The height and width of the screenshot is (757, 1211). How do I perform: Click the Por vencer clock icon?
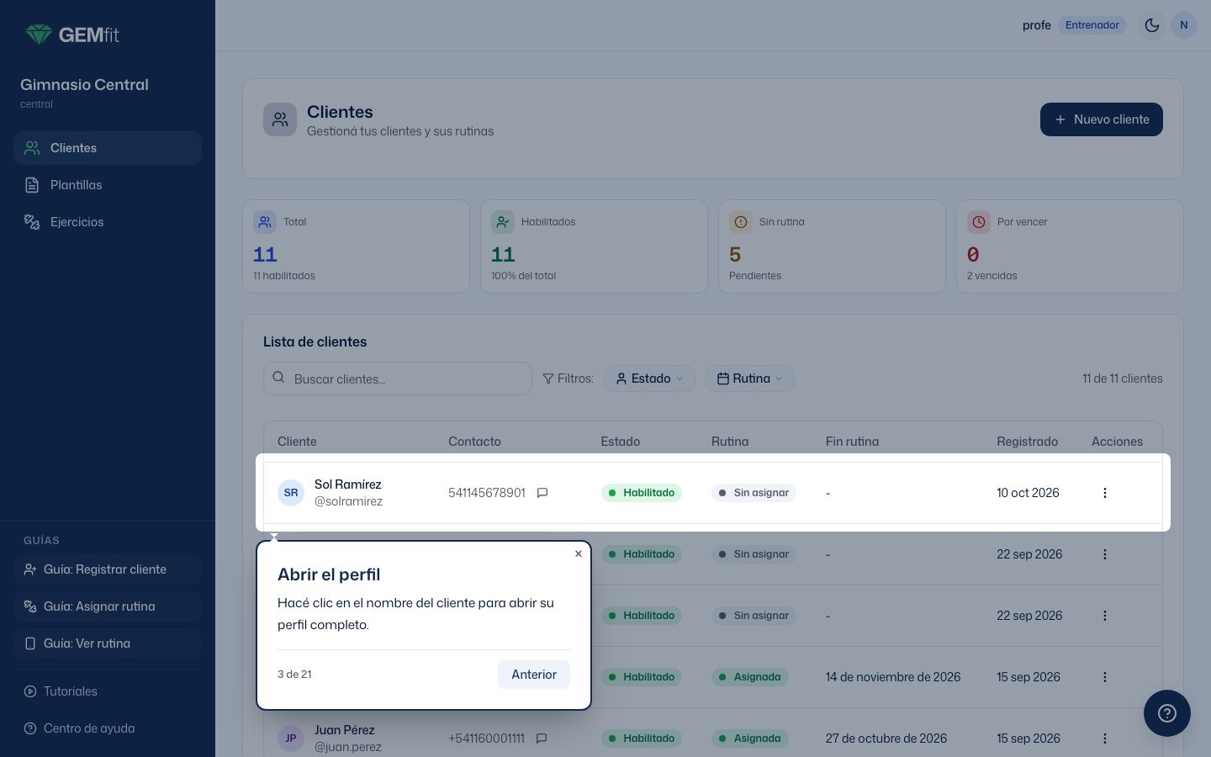pos(979,222)
